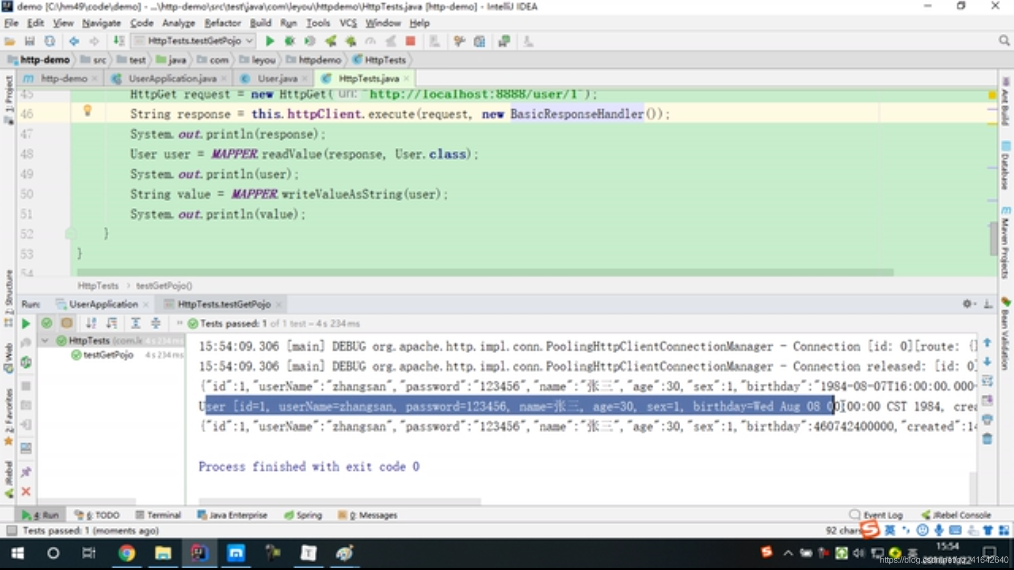This screenshot has height=570, width=1014.
Task: Rerun tests with green play icon in Run panel
Action: [x=26, y=324]
